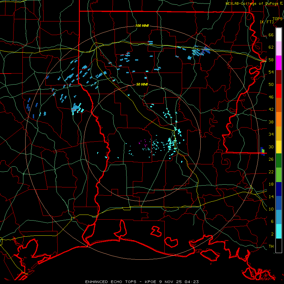
Task: Click the navy legend swatch
Action: click(279, 189)
